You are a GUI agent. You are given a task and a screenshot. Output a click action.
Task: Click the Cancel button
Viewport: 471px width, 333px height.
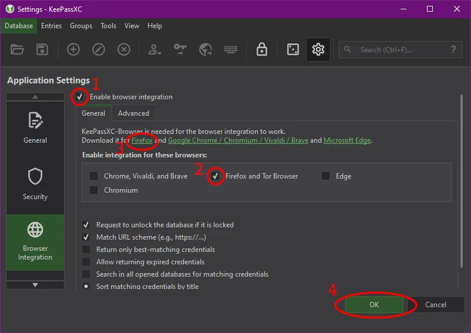tap(436, 304)
